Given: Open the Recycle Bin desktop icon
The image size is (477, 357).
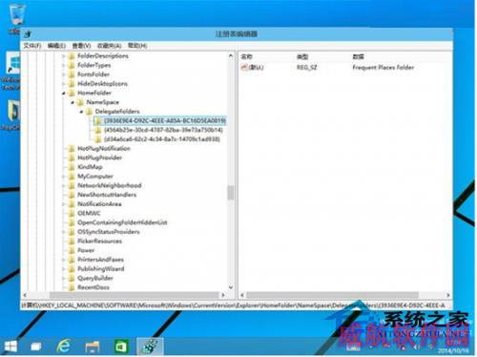Looking at the screenshot, I should 16,17.
